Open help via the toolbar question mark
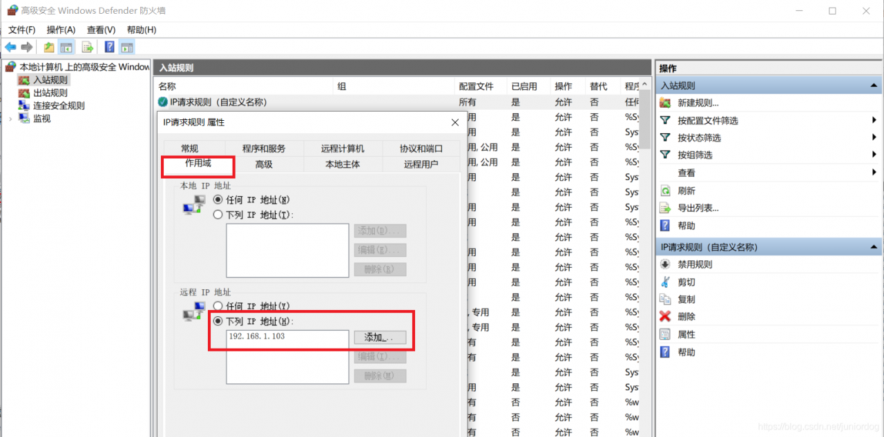 [x=109, y=47]
